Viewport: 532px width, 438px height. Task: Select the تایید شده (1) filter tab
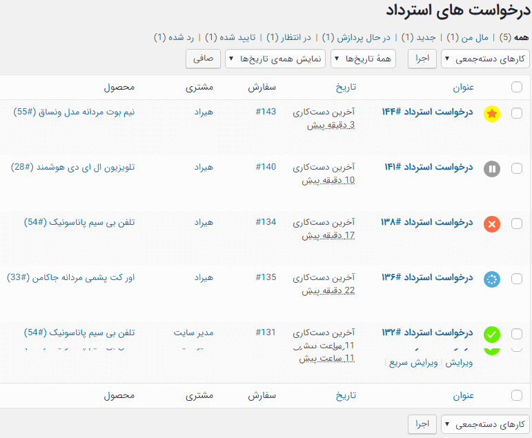[230, 37]
